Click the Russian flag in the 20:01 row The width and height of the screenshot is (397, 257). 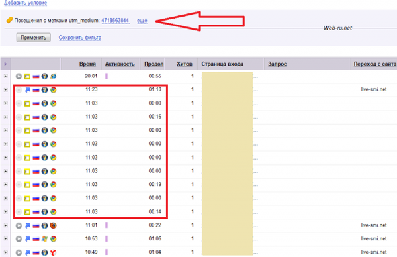click(36, 76)
